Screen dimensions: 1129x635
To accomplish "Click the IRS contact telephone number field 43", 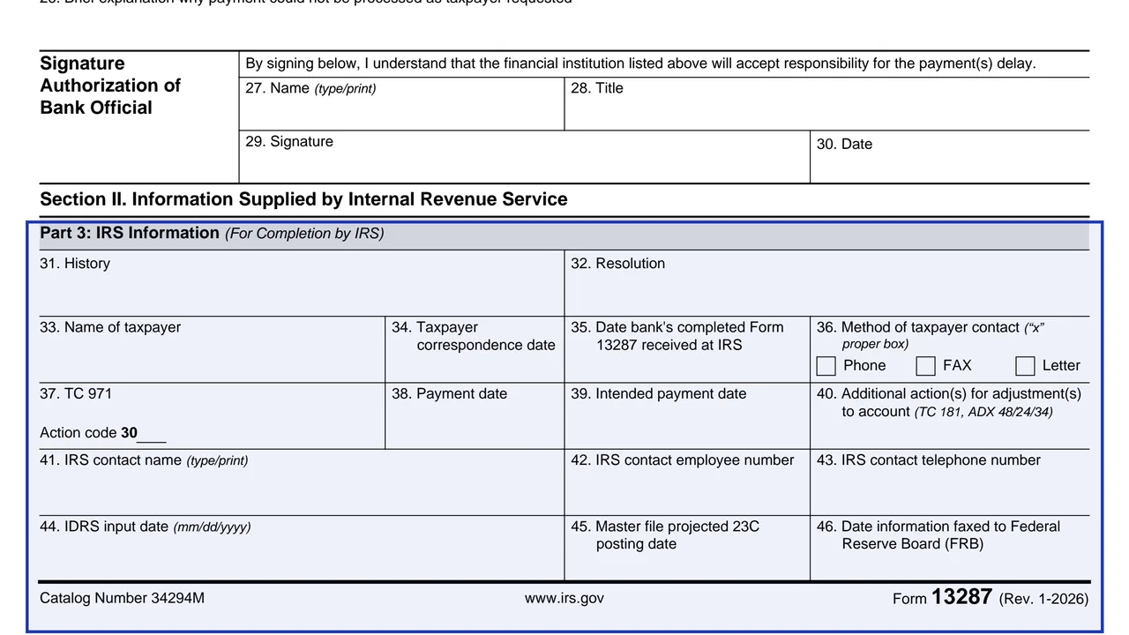I will tap(950, 482).
